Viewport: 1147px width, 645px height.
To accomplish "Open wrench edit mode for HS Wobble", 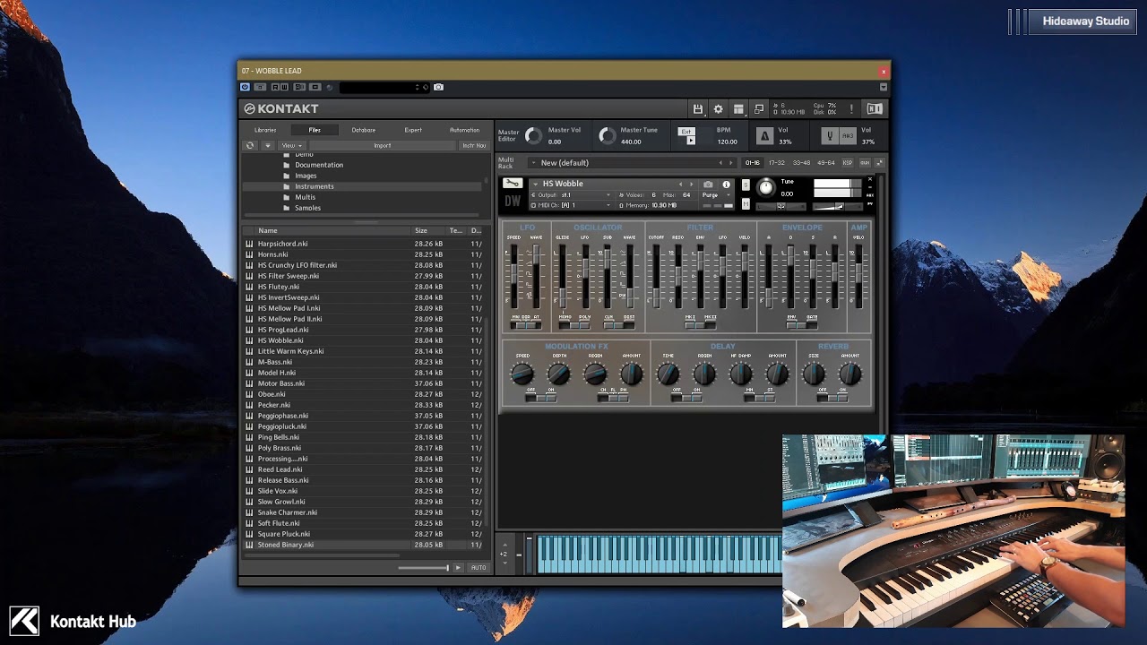I will 513,184.
